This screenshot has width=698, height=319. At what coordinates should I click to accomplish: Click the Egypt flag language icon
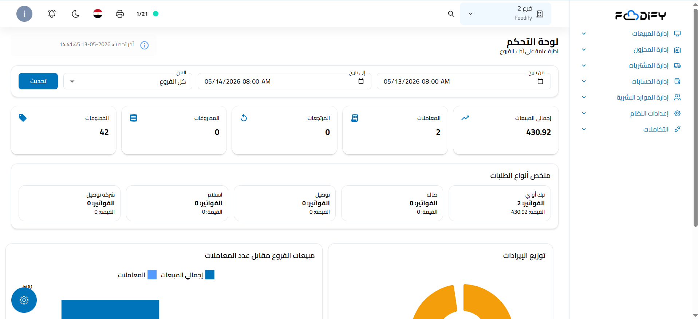tap(98, 14)
